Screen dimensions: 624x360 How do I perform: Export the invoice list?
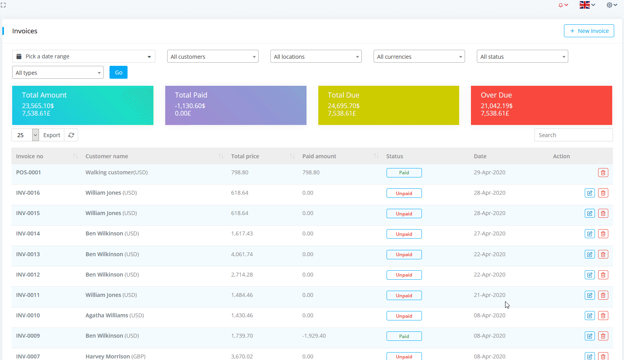click(52, 135)
